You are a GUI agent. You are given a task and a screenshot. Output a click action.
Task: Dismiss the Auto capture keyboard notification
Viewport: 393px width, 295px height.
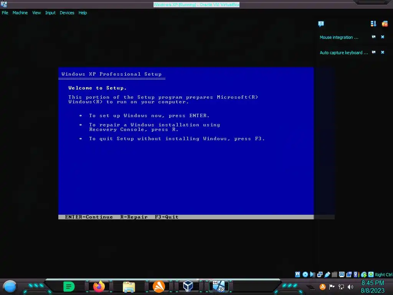click(x=383, y=52)
